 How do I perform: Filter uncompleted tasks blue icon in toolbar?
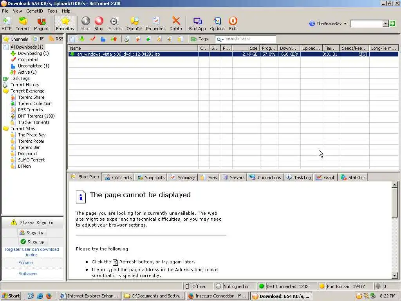(103, 39)
